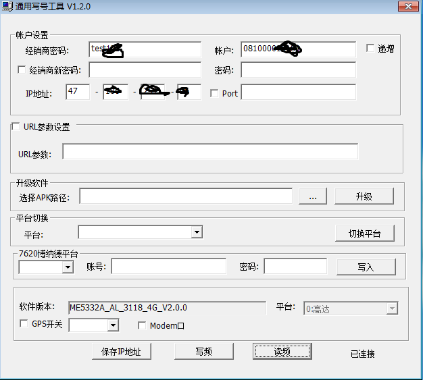Screen dimensions: 423x380
Task: Click the 保存IP地址 button
Action: pos(122,352)
